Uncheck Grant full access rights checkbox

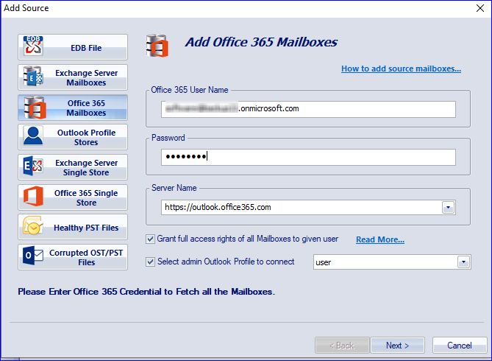(150, 239)
